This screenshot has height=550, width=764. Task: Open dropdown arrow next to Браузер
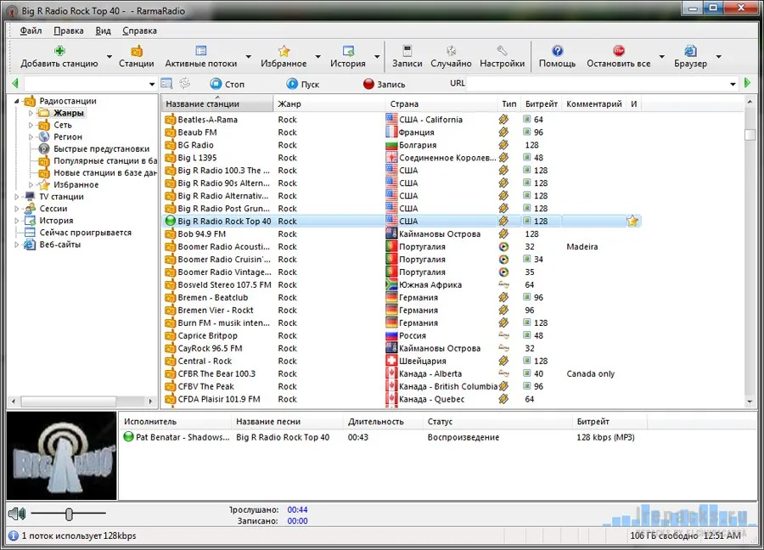pyautogui.click(x=718, y=57)
